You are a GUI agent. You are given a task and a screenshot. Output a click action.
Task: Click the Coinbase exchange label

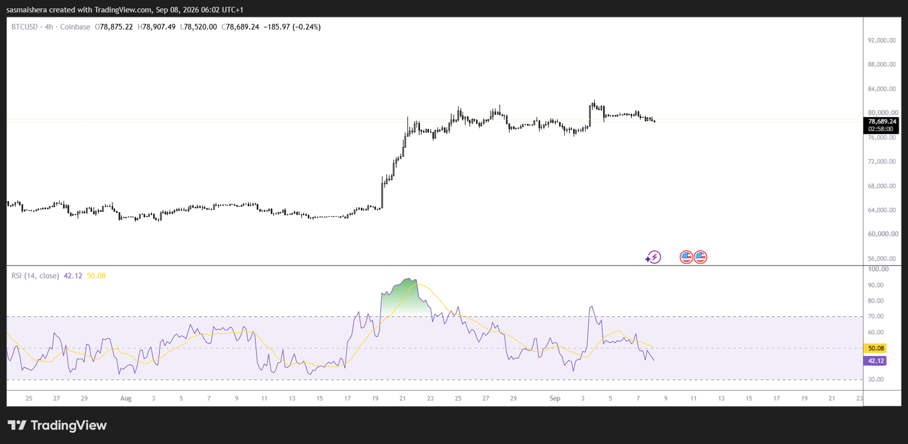(x=75, y=27)
